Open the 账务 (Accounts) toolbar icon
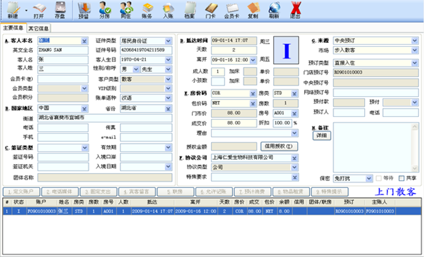424x257 pixels. 147,8
